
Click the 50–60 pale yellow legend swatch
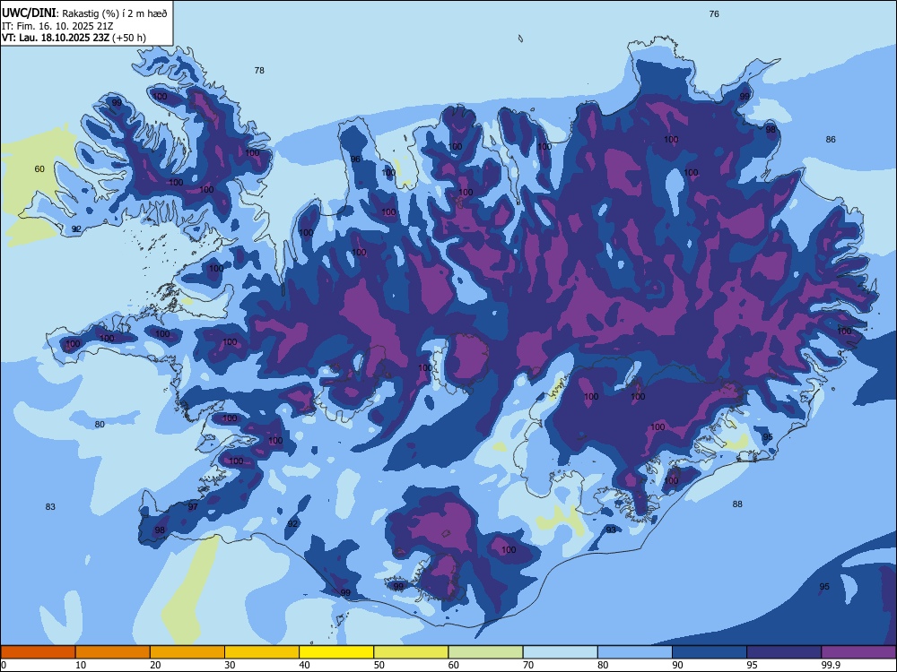coord(412,652)
